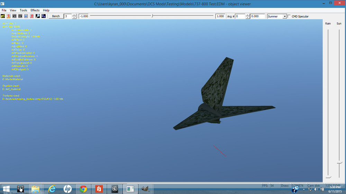Screen dimensions: 346x194
Task: Click the blue info panel toolbar icon
Action: 44,16
